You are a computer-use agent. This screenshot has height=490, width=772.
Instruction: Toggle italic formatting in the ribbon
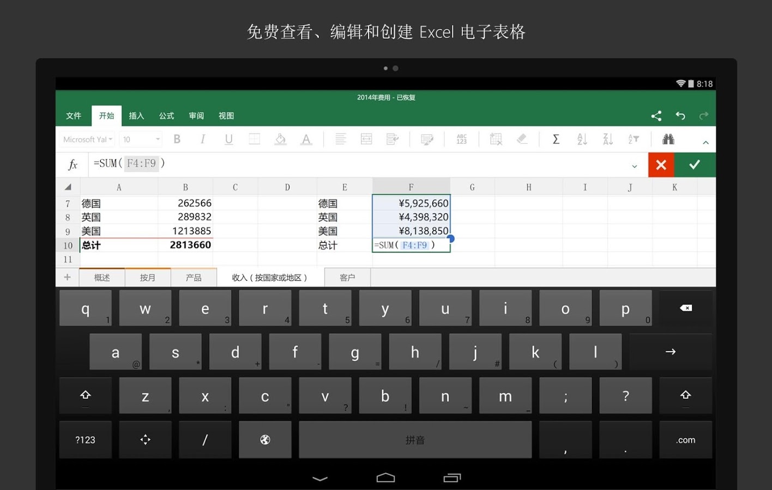(203, 139)
